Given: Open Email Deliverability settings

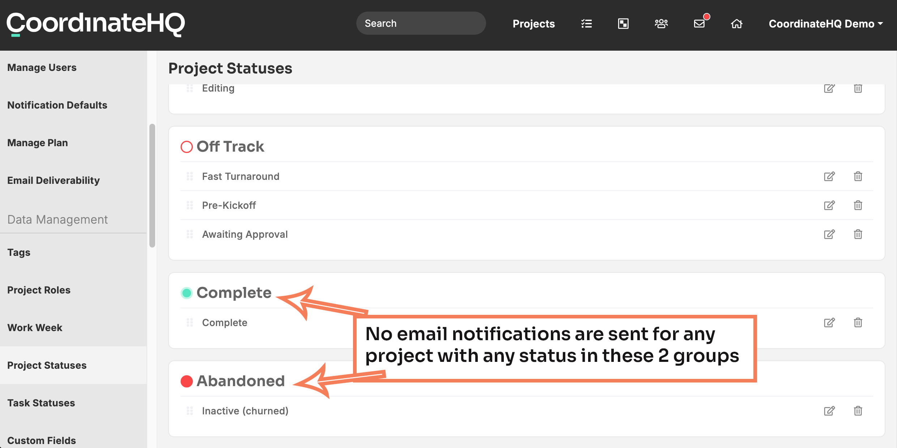Looking at the screenshot, I should (x=54, y=180).
